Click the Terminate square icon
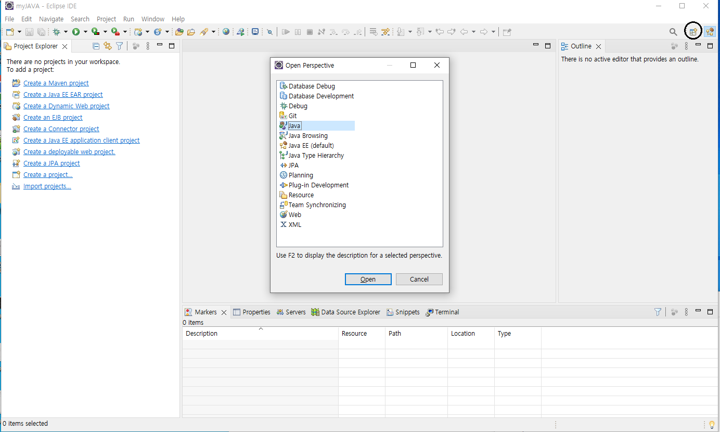The height and width of the screenshot is (432, 720). (310, 32)
